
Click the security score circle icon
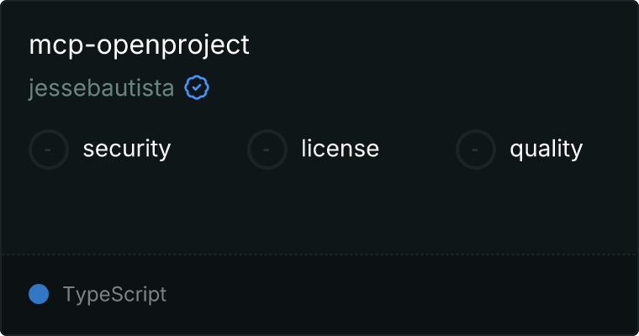click(49, 150)
